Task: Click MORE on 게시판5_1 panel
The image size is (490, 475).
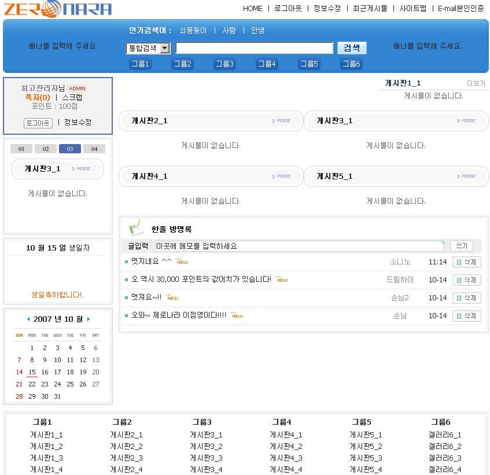Action: click(466, 176)
